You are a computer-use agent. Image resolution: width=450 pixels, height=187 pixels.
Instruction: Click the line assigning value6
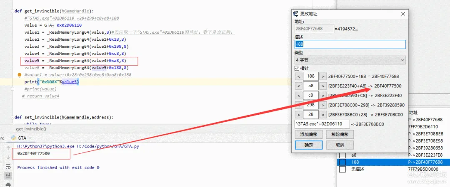click(x=76, y=68)
